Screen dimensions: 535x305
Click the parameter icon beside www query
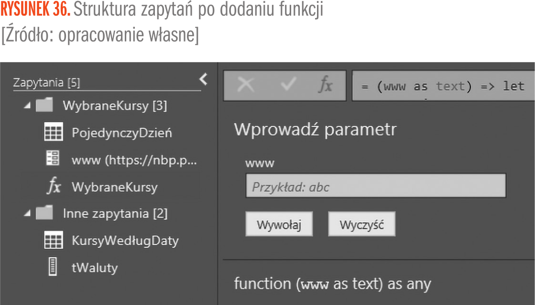click(x=53, y=159)
